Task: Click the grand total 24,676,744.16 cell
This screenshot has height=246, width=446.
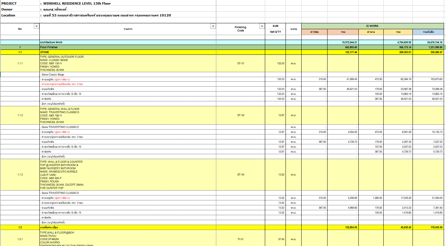Action: 428,42
